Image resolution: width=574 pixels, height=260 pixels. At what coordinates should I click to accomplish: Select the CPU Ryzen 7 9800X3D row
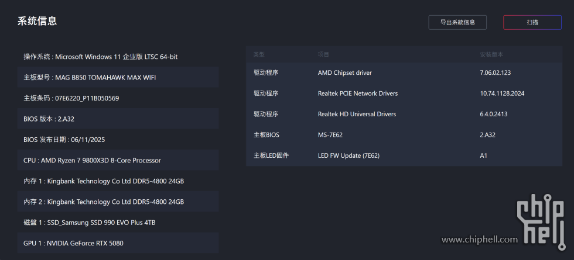click(118, 160)
